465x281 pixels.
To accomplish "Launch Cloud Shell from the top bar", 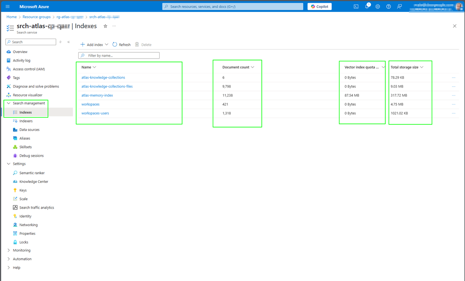I will coord(356,7).
